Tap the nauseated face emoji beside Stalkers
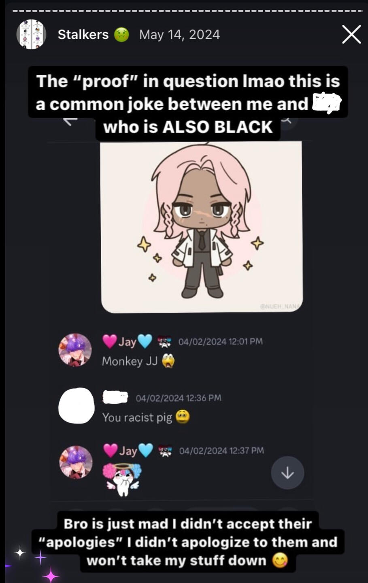Image resolution: width=368 pixels, height=583 pixels. click(121, 35)
